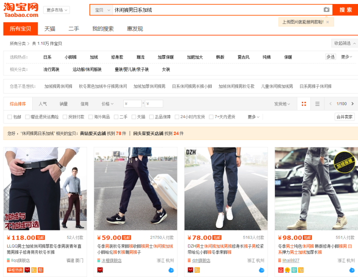358x277 pixels.
Task: Switch to grid view layout icon
Action: click(x=303, y=104)
